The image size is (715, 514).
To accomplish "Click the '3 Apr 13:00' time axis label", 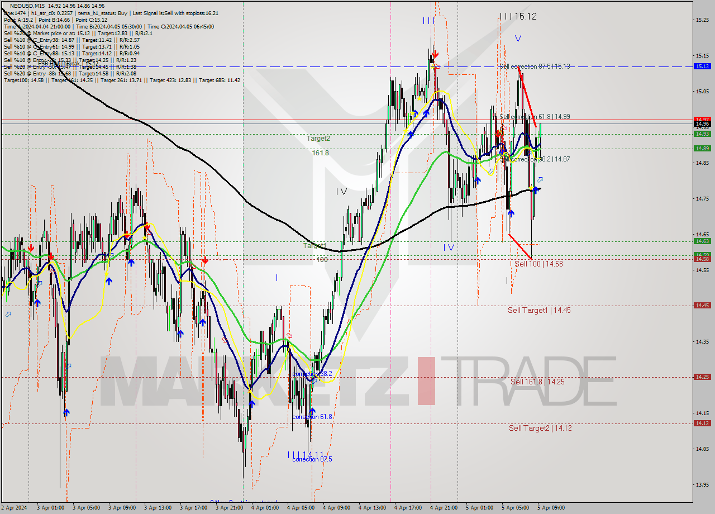I will [x=158, y=508].
